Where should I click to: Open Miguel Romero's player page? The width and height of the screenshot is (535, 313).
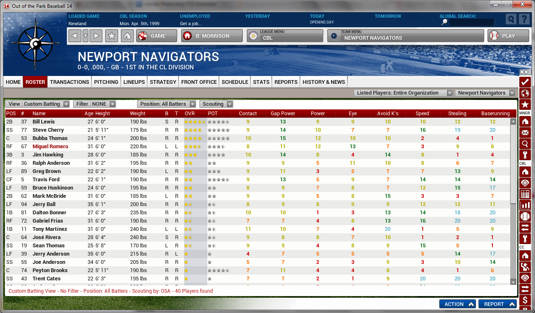coord(50,147)
